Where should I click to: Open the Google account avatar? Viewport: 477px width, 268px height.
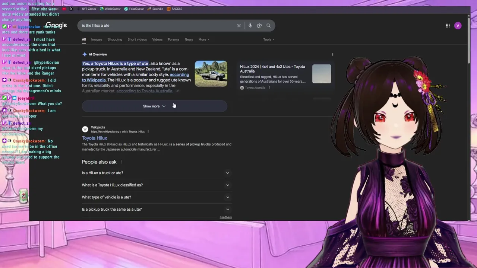[x=458, y=26]
